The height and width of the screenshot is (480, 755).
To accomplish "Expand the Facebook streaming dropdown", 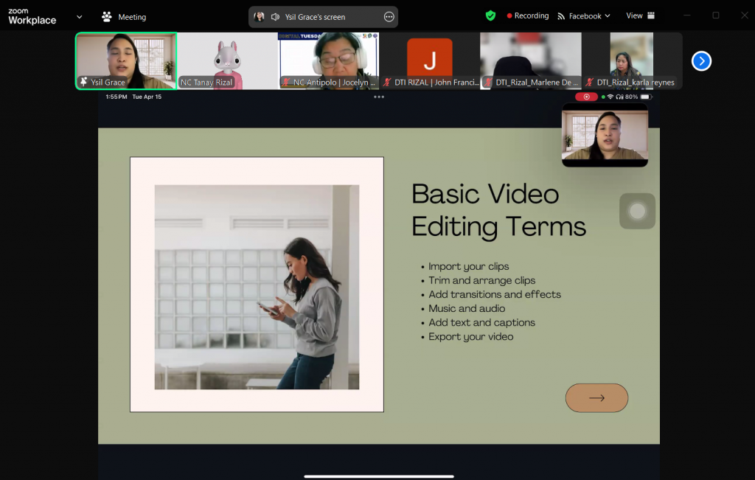I will coord(606,15).
